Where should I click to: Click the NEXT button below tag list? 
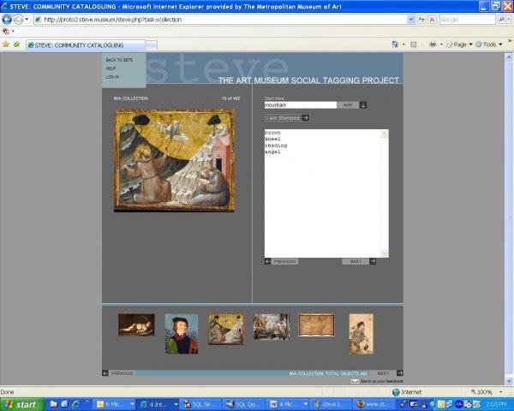356,261
